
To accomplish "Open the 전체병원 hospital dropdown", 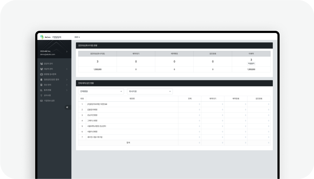I will point(101,91).
